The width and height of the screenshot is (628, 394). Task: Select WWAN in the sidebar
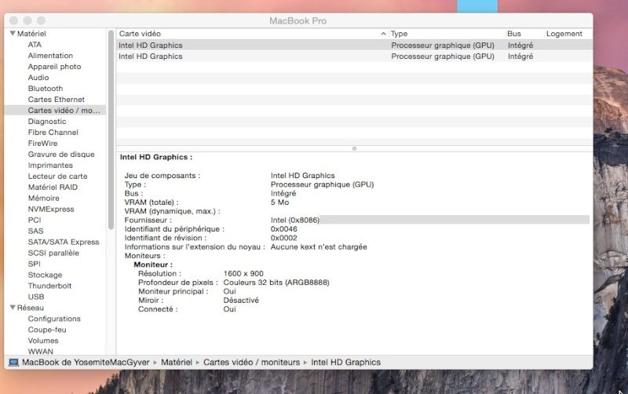pyautogui.click(x=41, y=351)
